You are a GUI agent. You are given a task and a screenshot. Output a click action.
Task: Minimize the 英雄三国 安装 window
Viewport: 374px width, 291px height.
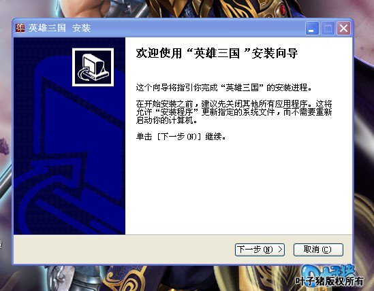[x=312, y=29]
